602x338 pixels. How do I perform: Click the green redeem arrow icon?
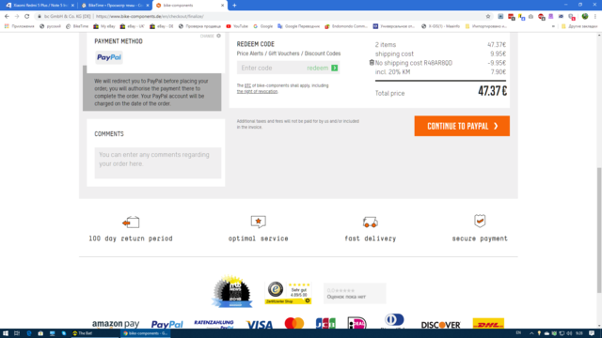[335, 68]
